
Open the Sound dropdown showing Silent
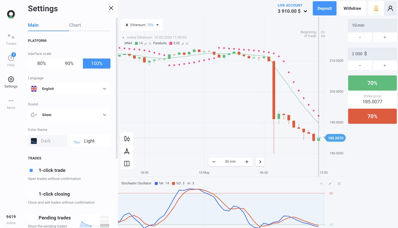69,115
